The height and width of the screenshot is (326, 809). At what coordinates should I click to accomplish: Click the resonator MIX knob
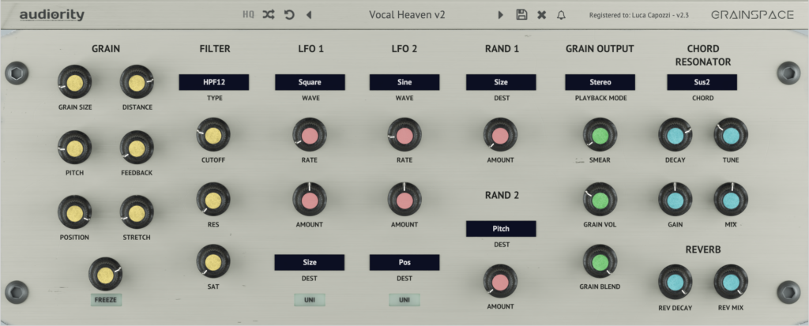(x=731, y=199)
